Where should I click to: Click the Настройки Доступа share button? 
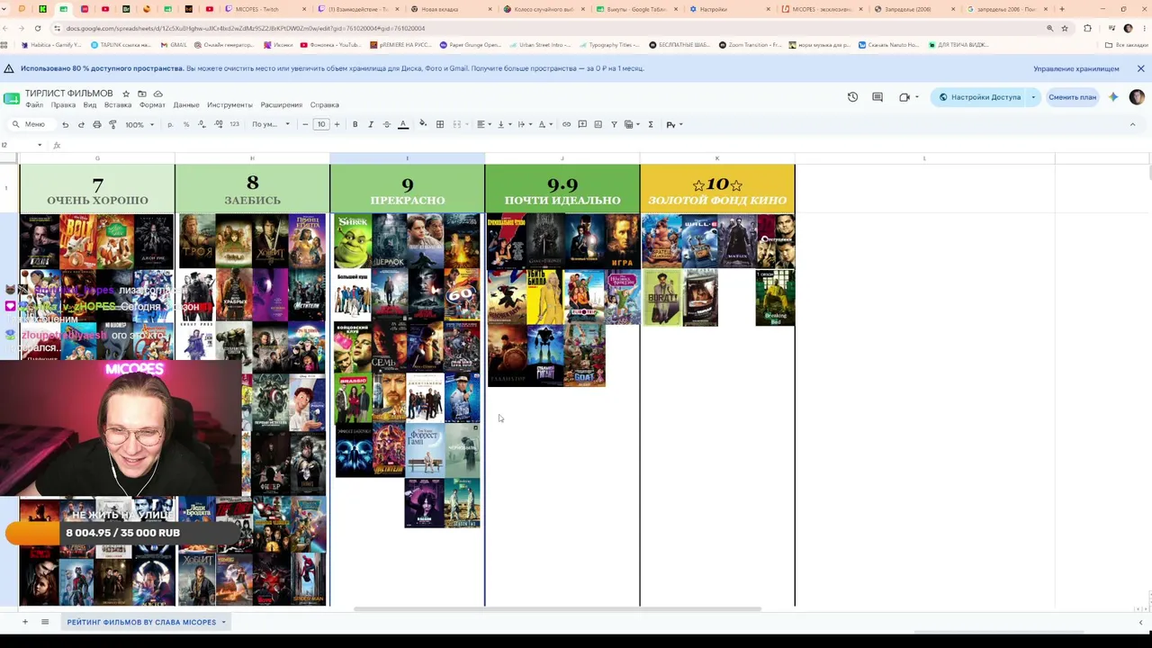[x=979, y=97]
